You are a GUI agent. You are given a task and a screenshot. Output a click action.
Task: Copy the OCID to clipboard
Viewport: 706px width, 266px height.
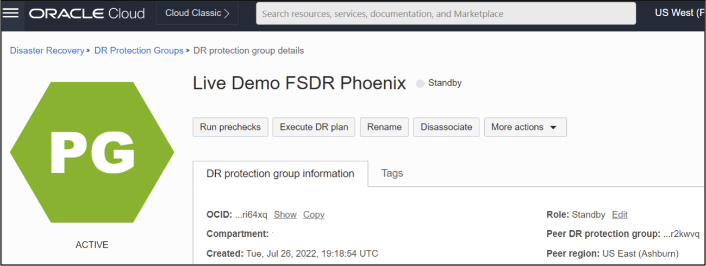click(x=314, y=215)
